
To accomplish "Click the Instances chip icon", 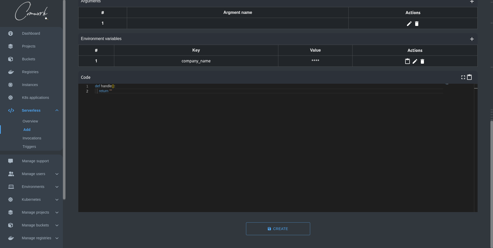I will click(11, 85).
